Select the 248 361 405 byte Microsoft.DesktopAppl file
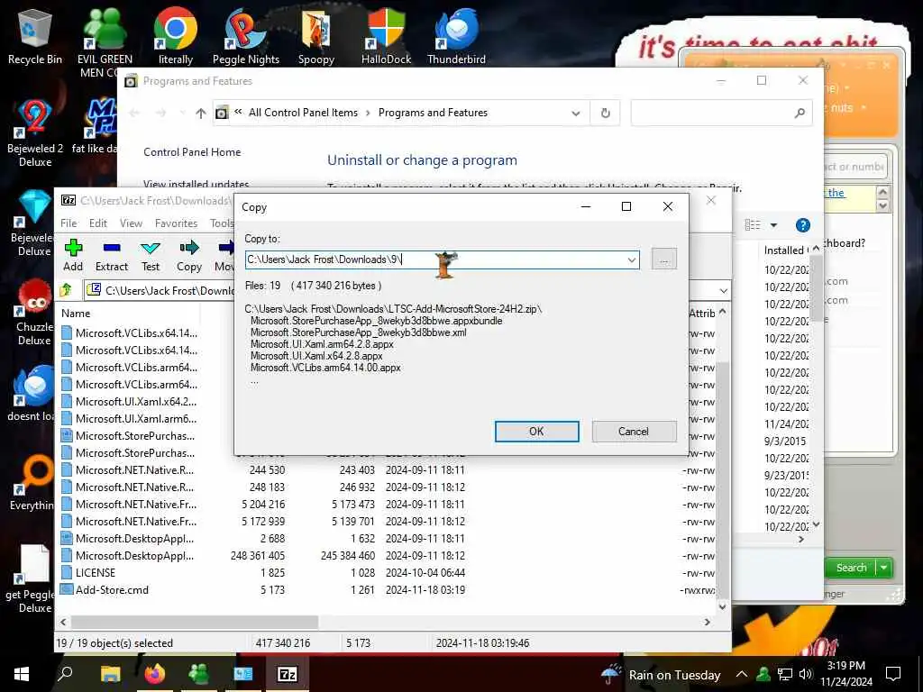 [135, 555]
